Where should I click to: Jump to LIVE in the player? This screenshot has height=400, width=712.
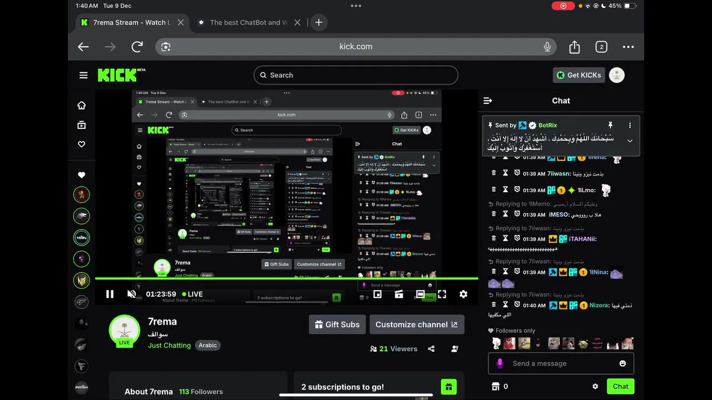(x=191, y=294)
